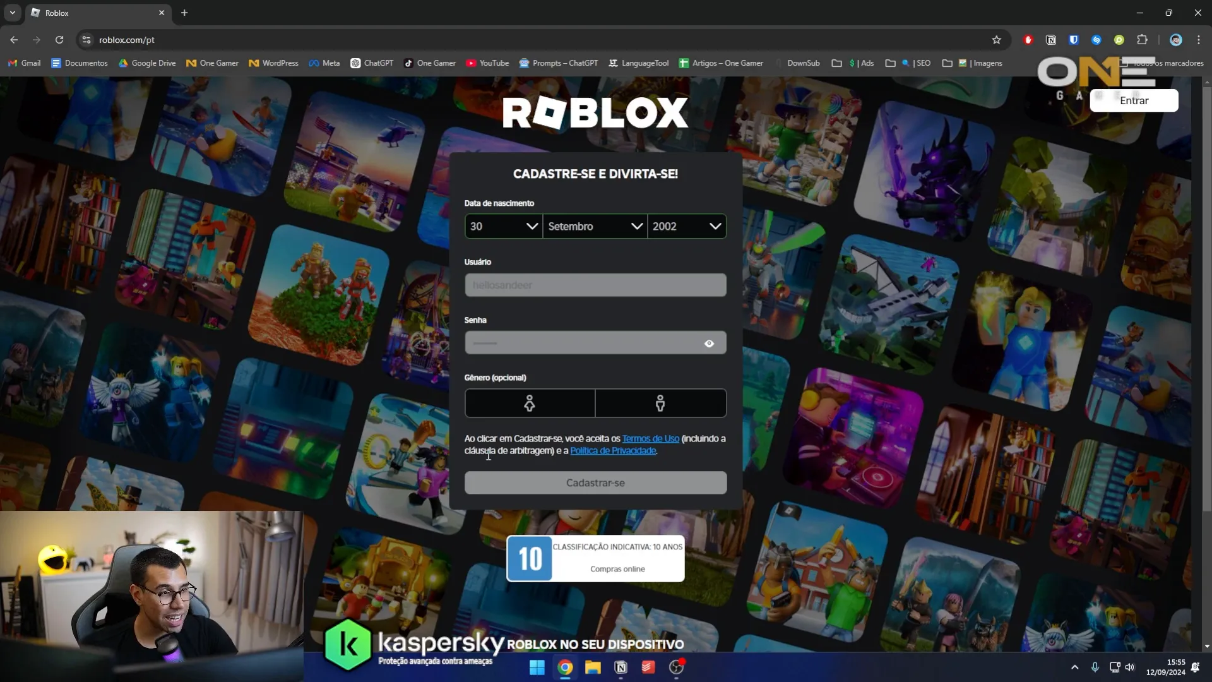This screenshot has width=1212, height=682.
Task: Expand the year dropdown showing 2002
Action: 687,225
